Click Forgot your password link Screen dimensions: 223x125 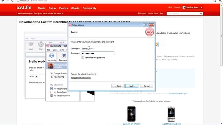click(81, 78)
